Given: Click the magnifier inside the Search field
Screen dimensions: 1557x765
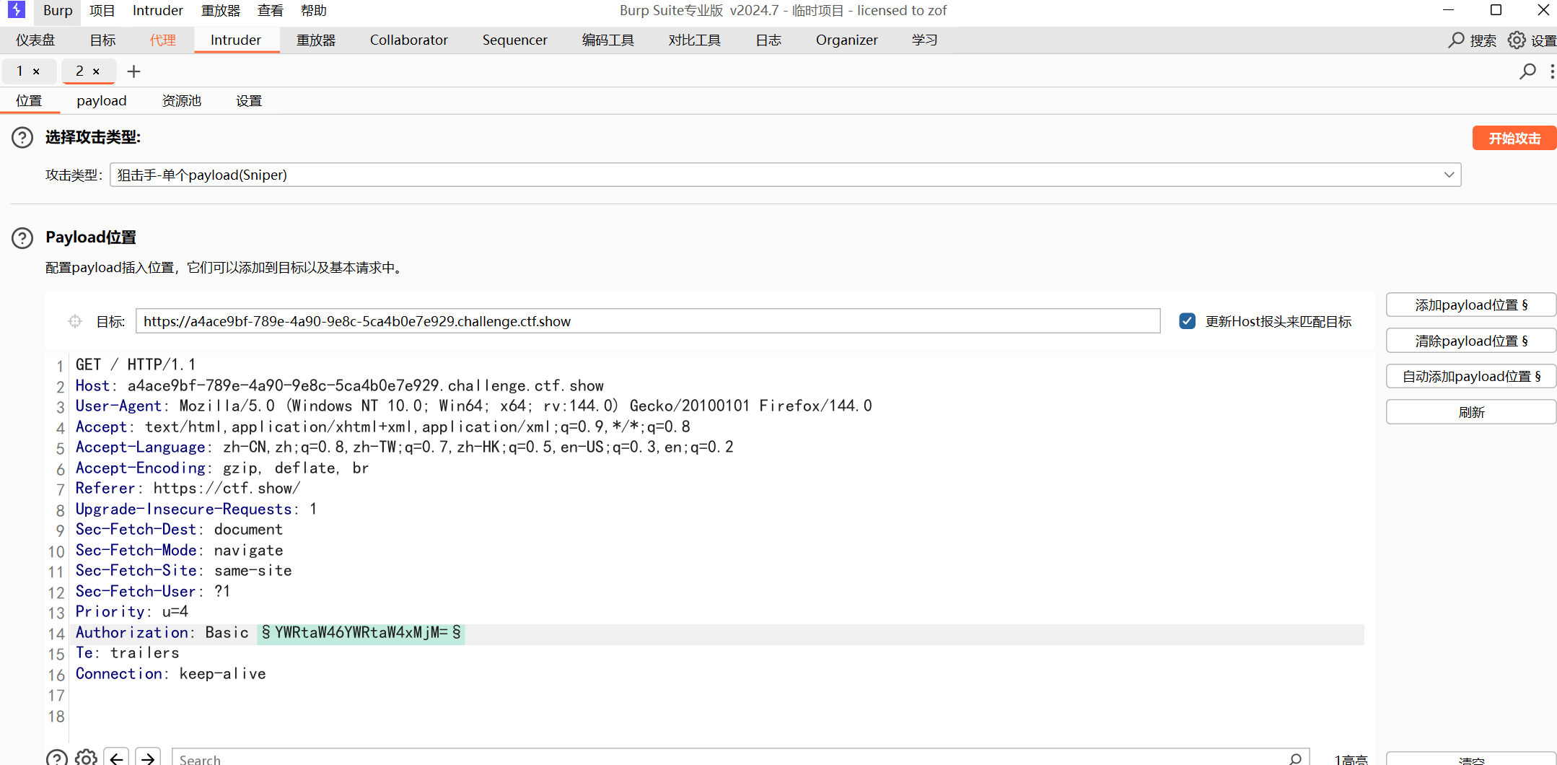Looking at the screenshot, I should pyautogui.click(x=1295, y=759).
